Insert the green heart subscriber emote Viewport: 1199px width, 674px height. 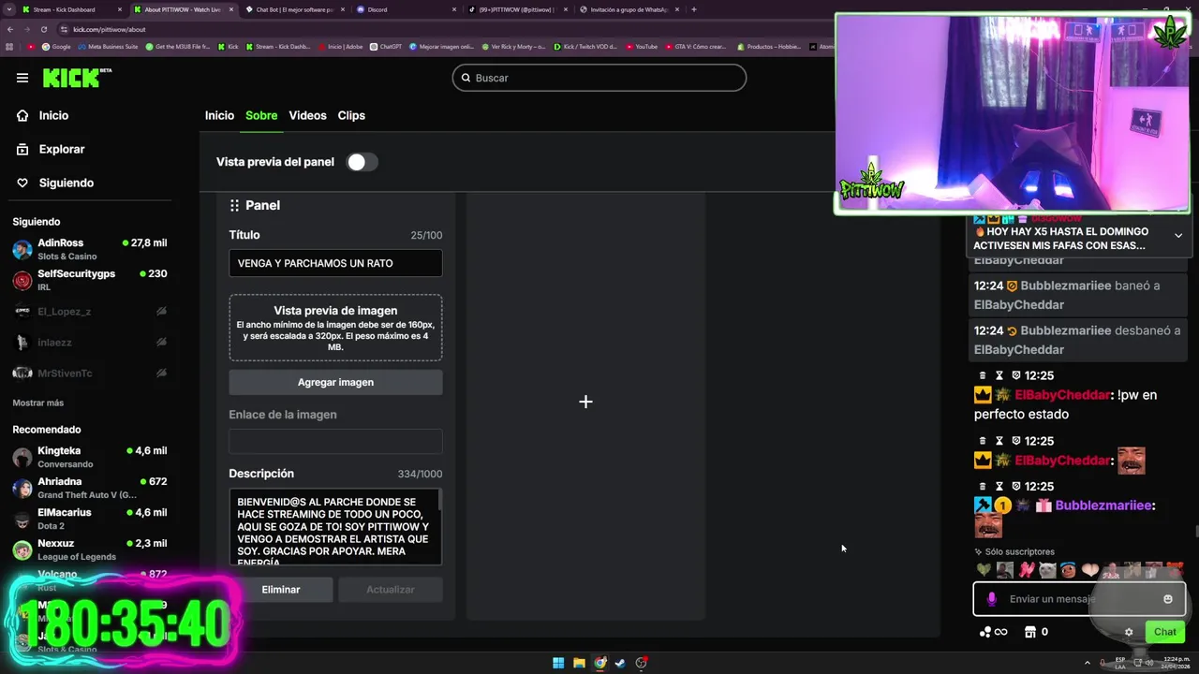tap(984, 569)
